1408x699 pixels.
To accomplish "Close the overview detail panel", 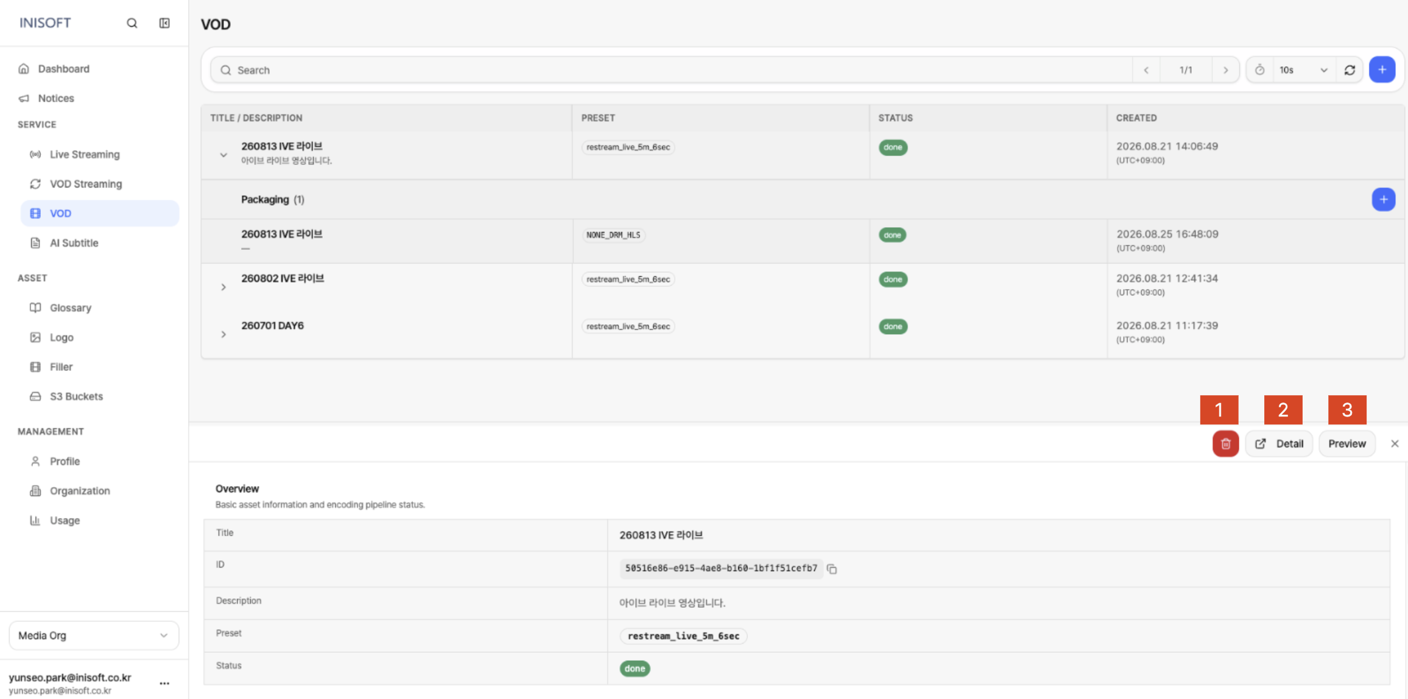I will click(1395, 444).
